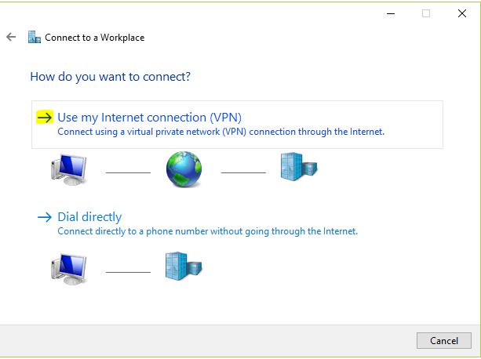Click the blue arrow beside Dial directly
This screenshot has height=359, width=481.
tap(45, 217)
